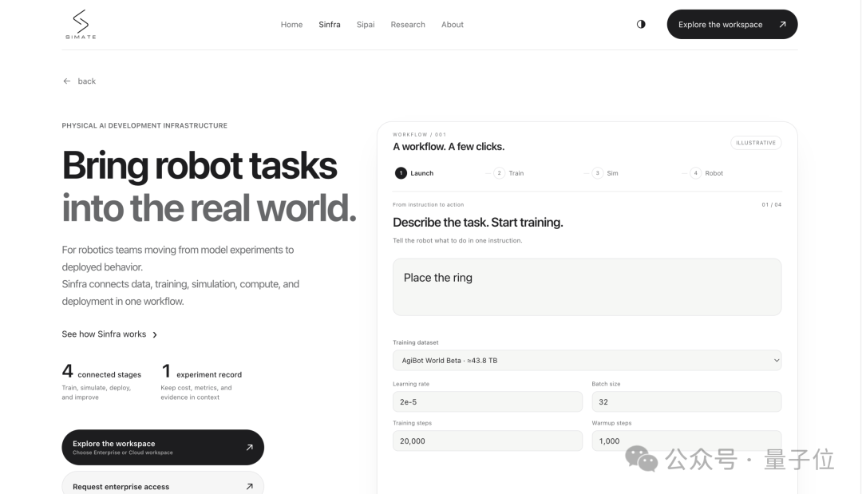Select step 1 Launch tab

(414, 173)
